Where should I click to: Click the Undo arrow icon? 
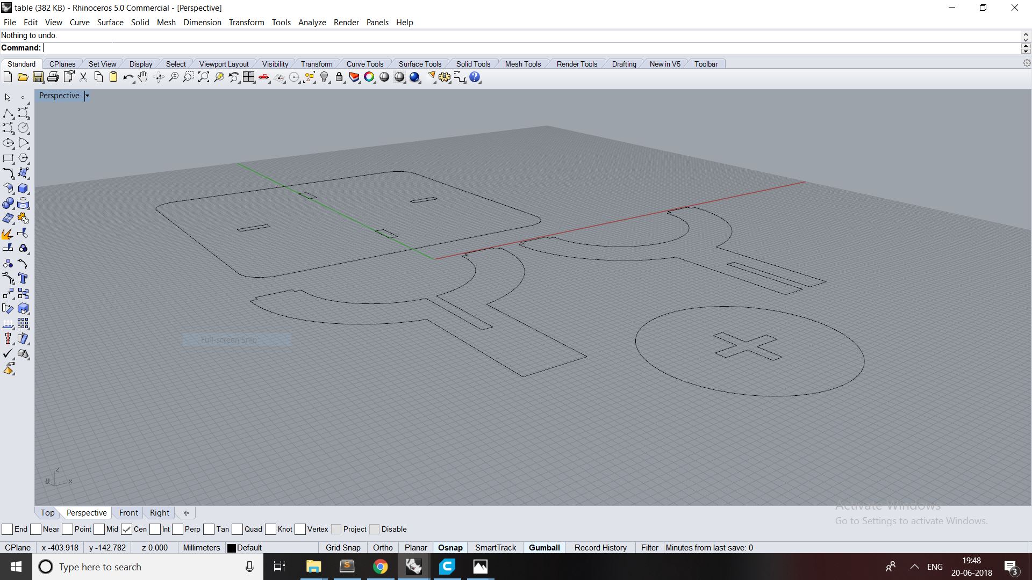click(128, 77)
